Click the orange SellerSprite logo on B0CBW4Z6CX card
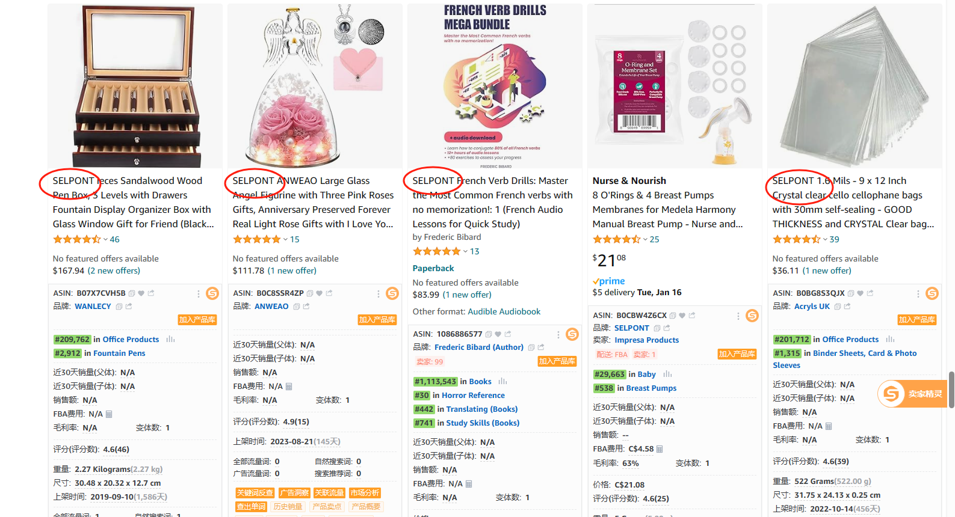This screenshot has height=517, width=955. (x=752, y=316)
